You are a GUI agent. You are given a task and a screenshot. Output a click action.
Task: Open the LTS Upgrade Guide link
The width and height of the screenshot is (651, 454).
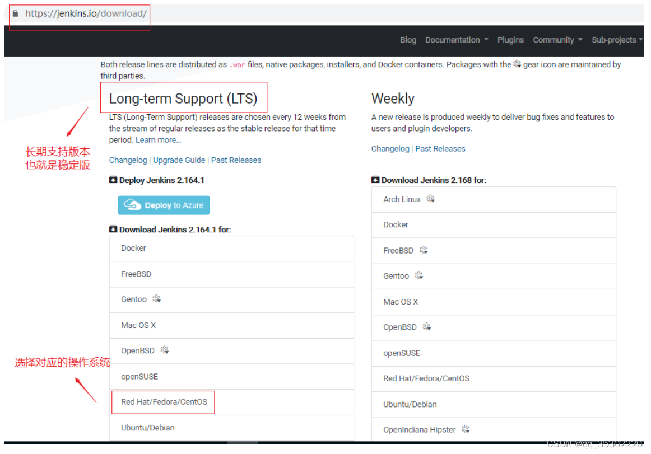179,160
